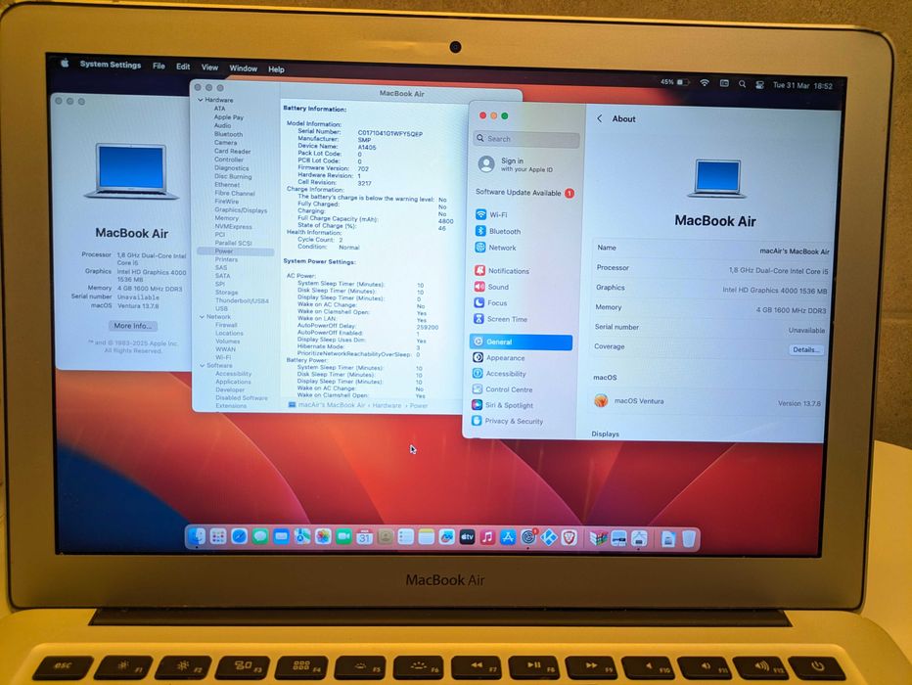Click the Wi-Fi status menu bar icon

[x=705, y=82]
